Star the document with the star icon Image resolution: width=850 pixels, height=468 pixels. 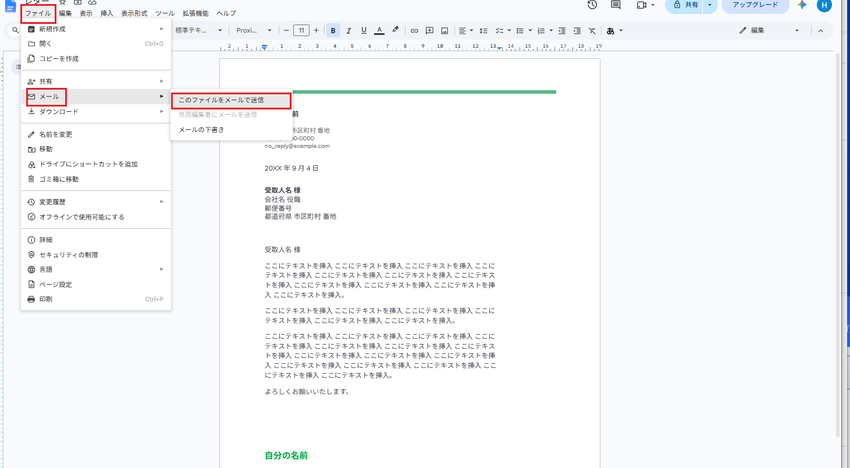63,2
